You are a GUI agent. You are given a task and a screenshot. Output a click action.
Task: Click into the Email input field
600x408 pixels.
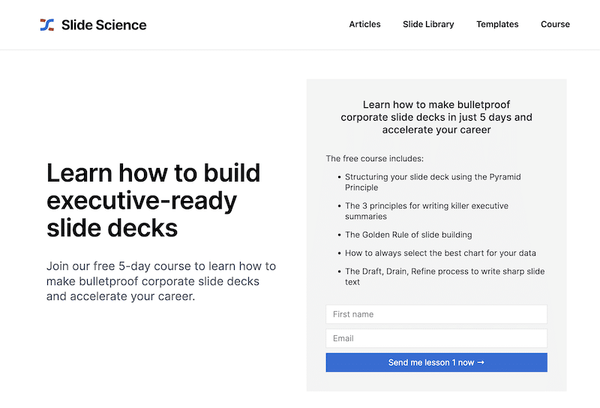pos(436,338)
